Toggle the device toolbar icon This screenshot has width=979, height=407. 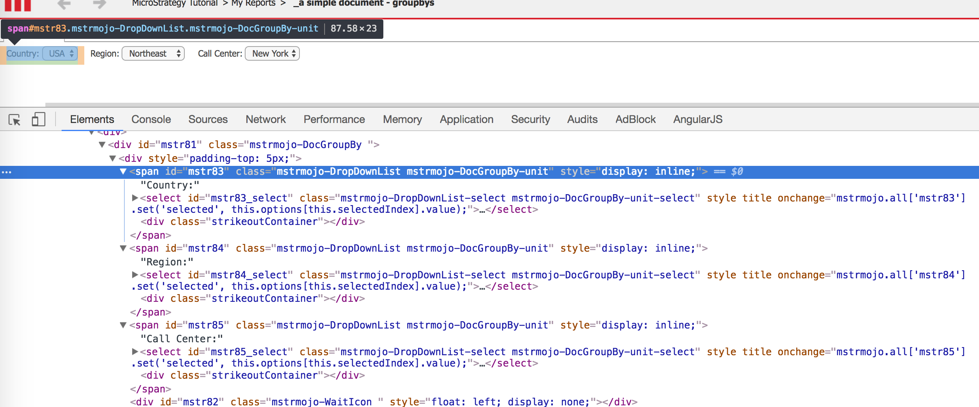[38, 120]
